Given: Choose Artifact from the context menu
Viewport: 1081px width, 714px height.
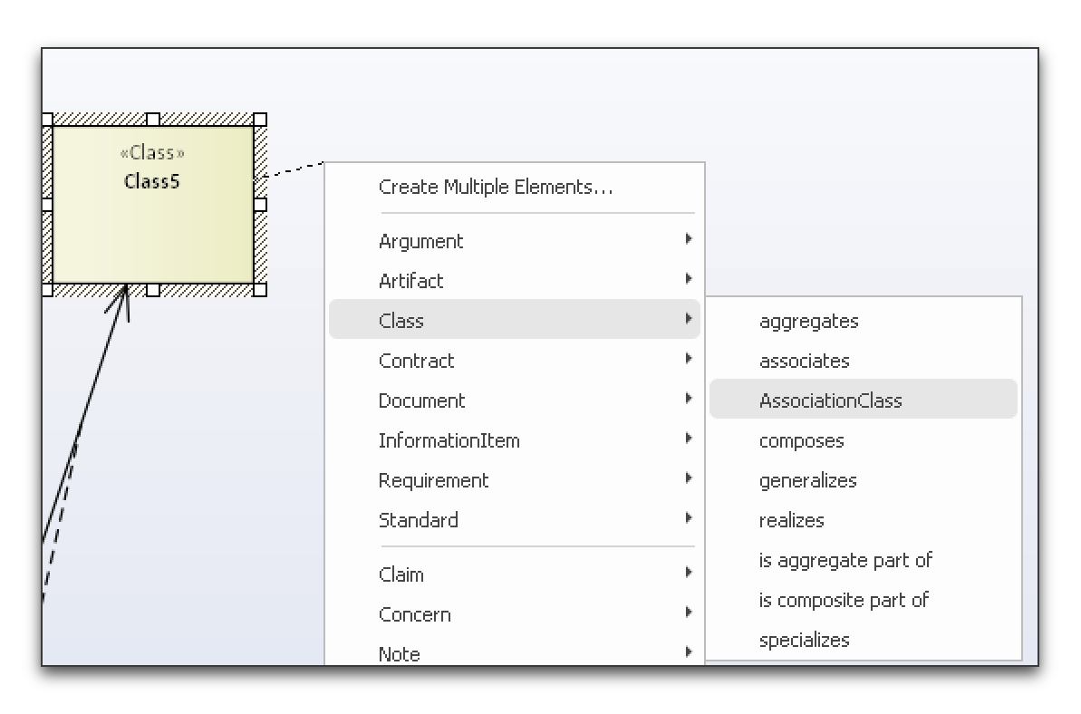Looking at the screenshot, I should click(x=410, y=281).
